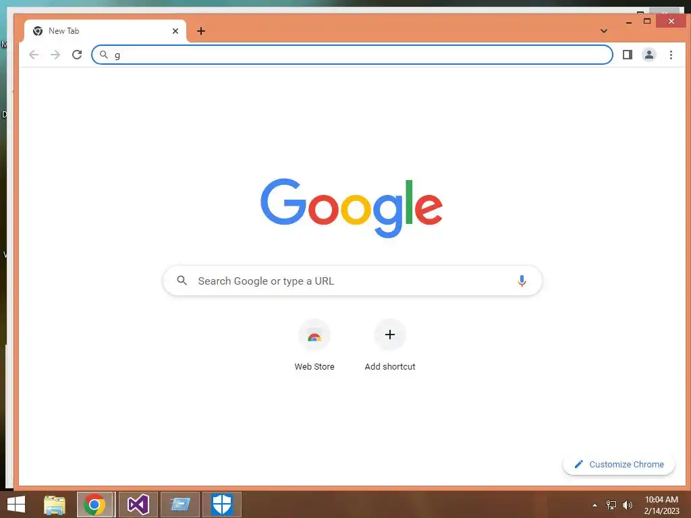Maximize the Chrome window
This screenshot has width=691, height=518.
[647, 21]
